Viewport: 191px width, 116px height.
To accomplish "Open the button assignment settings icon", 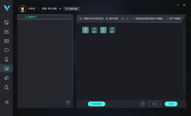I will tap(7, 23).
